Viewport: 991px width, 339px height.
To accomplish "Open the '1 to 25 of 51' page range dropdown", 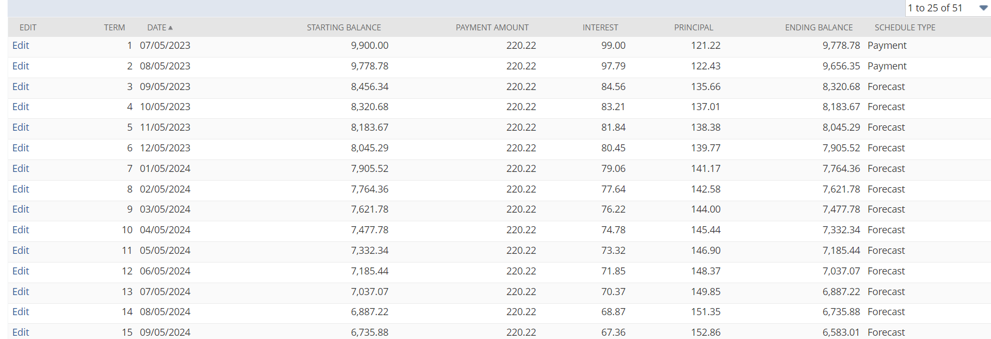I will pos(948,8).
